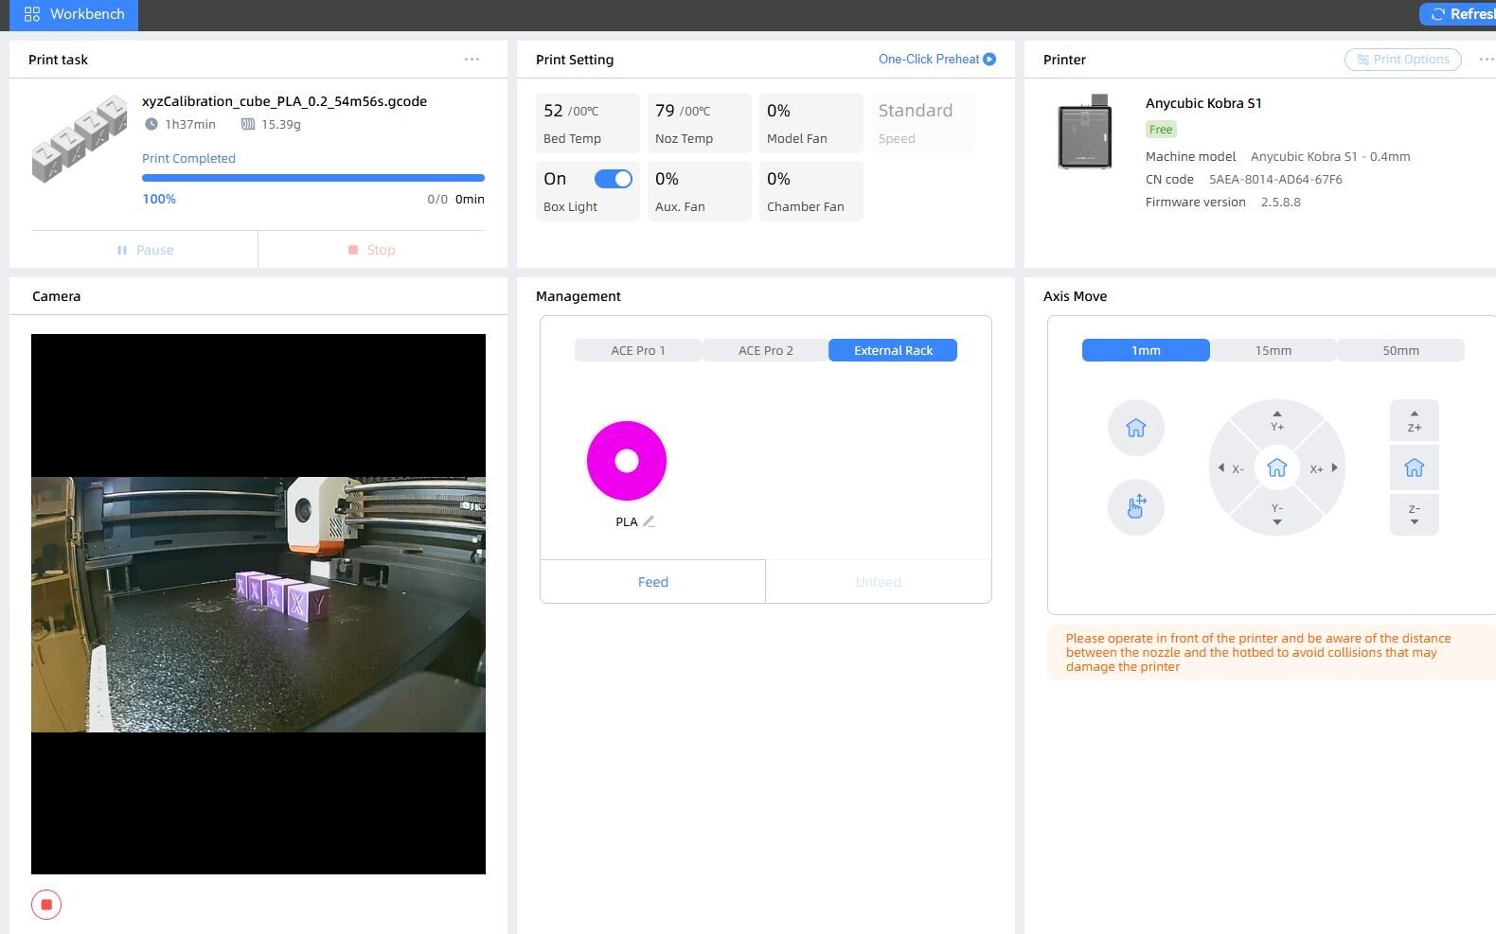The height and width of the screenshot is (934, 1496).
Task: Raise the Z axis with Z+
Action: click(x=1414, y=420)
